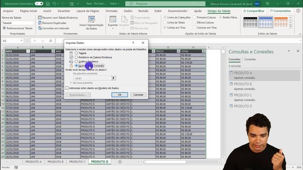The image size is (303, 170).
Task: Toggle Última Coluna checkbox
Action: coord(194,23)
